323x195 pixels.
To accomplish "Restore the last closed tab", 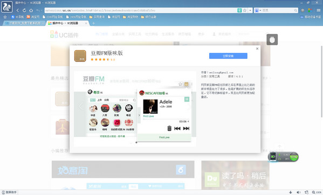I will click(38, 10).
